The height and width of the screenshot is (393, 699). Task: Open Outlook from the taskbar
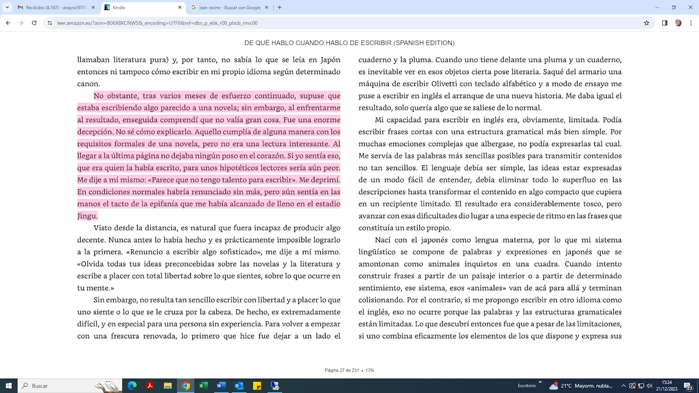click(x=239, y=386)
